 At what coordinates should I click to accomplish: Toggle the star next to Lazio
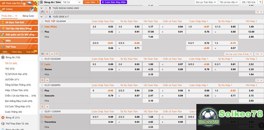(42, 64)
